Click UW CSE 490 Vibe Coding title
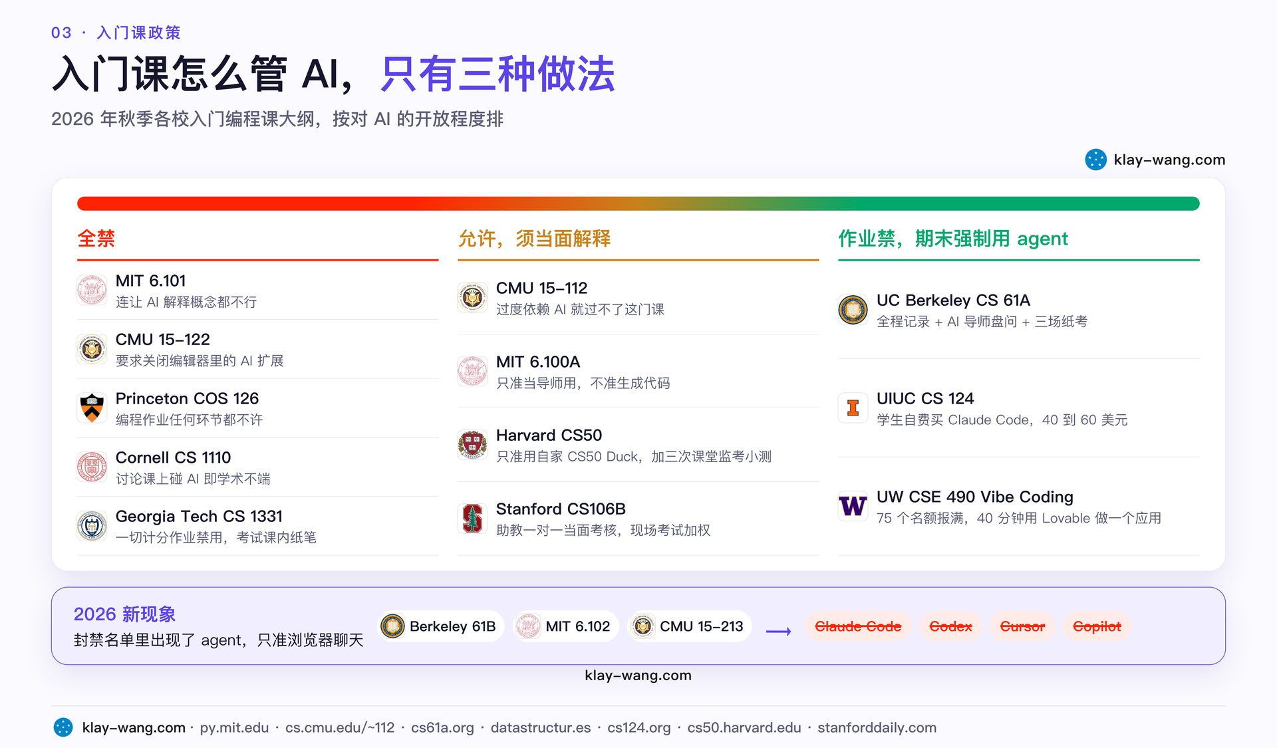This screenshot has width=1277, height=748. click(975, 497)
